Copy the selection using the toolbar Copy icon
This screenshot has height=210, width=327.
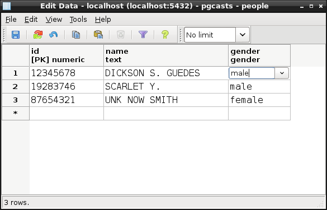(x=76, y=35)
